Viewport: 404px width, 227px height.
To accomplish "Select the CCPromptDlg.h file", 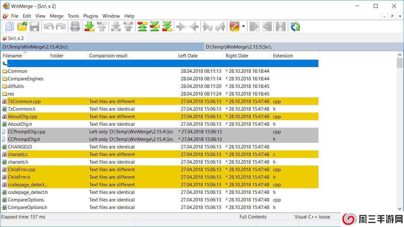I will pyautogui.click(x=160, y=139).
